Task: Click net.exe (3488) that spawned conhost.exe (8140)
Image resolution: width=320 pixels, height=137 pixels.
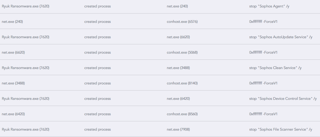Action: click(x=13, y=83)
